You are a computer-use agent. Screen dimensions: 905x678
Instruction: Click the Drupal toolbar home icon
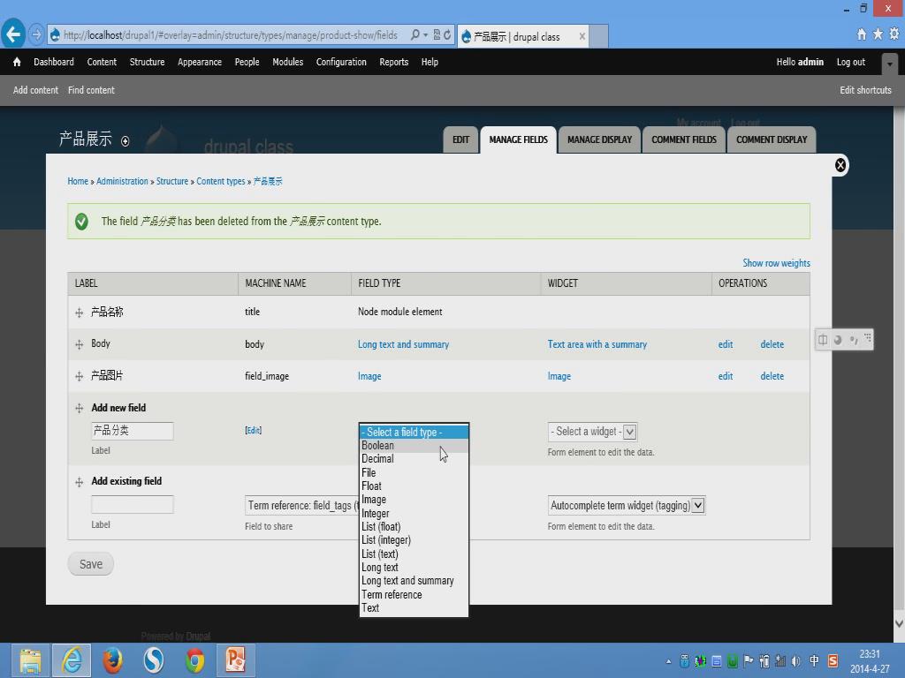point(17,62)
